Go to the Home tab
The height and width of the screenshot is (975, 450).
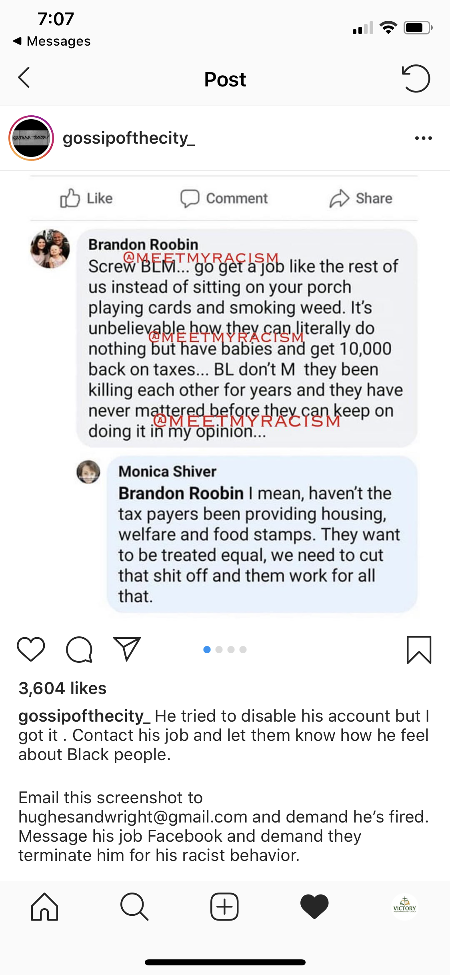tap(44, 907)
